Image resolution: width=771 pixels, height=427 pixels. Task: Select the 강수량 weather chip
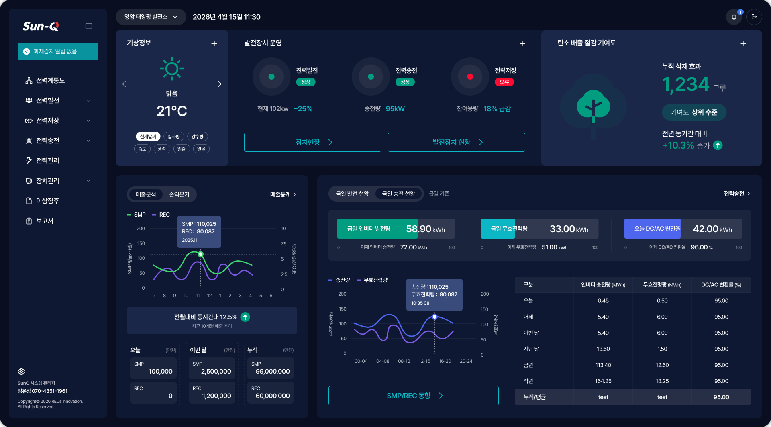pos(198,137)
